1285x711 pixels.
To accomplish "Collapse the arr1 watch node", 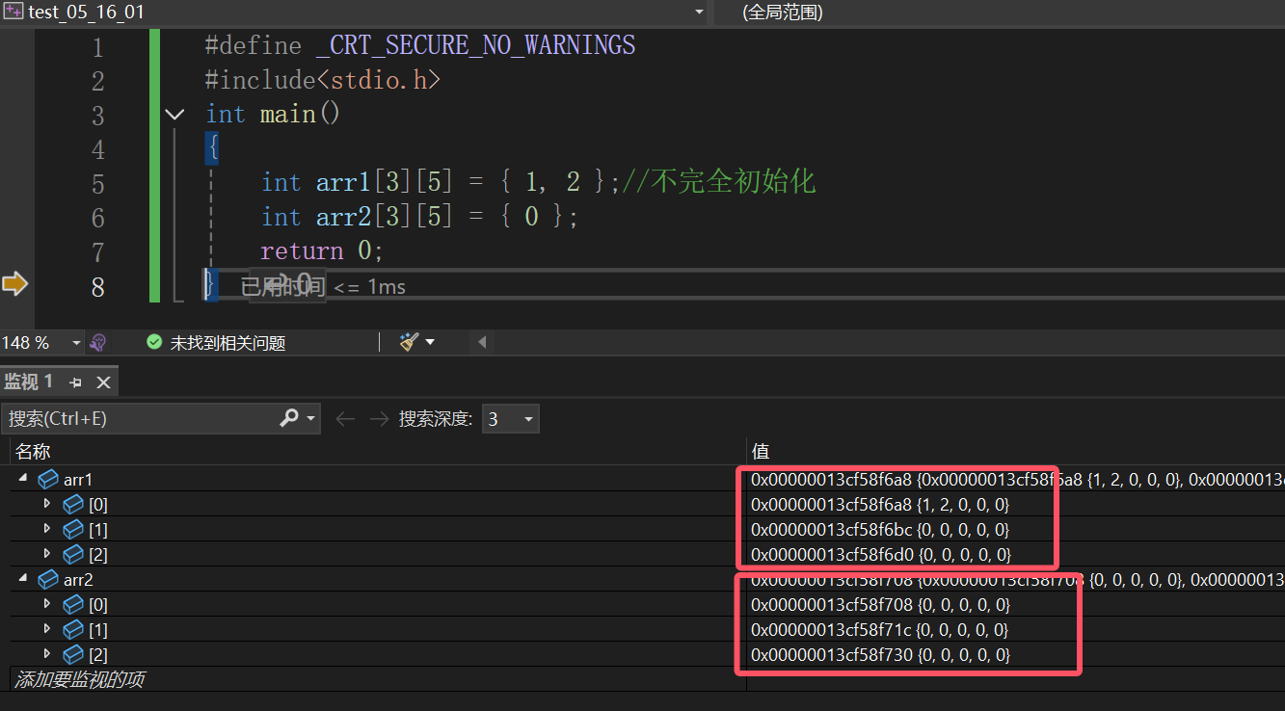I will pyautogui.click(x=23, y=479).
